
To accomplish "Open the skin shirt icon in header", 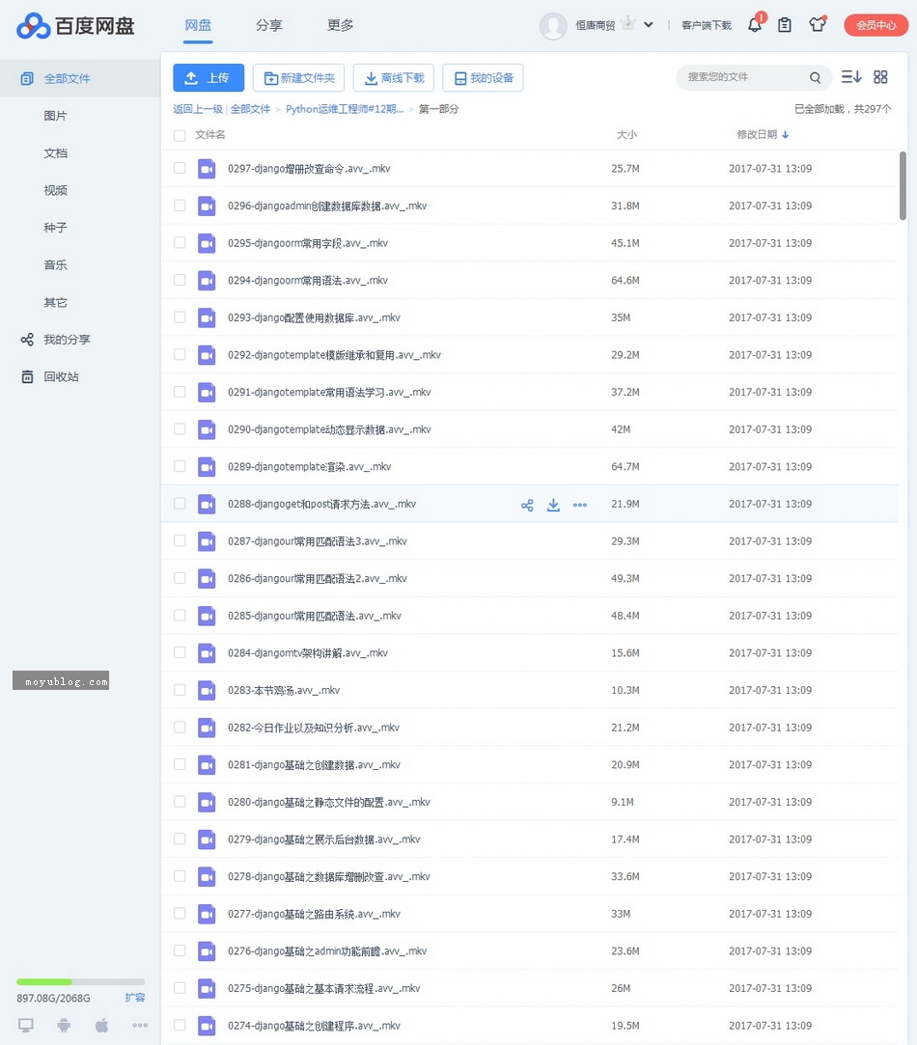I will tap(818, 25).
